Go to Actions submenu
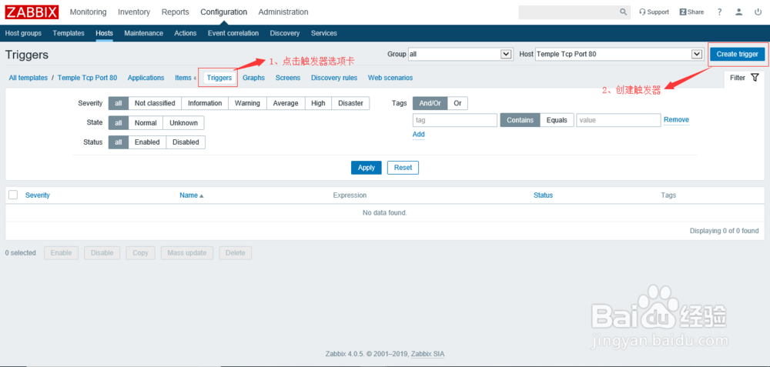Screen dimensions: 770x367 (185, 33)
